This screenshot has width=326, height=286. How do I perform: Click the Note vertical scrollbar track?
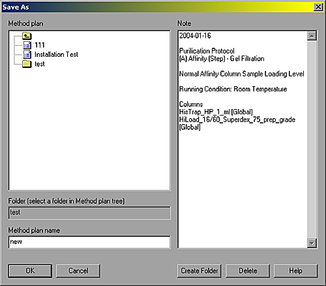coord(312,139)
